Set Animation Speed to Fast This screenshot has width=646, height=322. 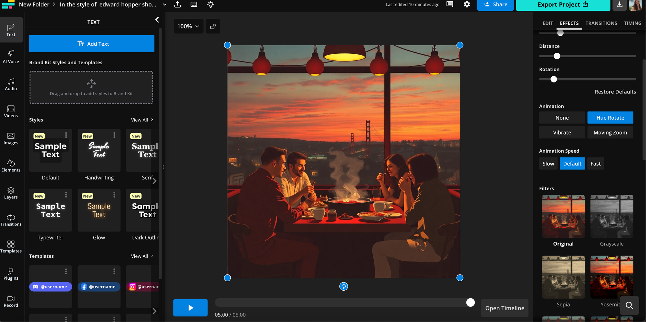tap(595, 163)
